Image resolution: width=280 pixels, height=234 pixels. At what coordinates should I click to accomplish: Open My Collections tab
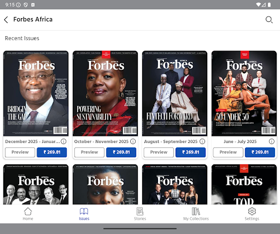click(196, 214)
